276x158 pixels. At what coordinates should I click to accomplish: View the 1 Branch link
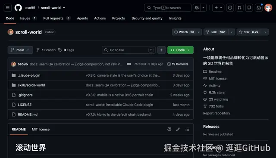(x=46, y=50)
